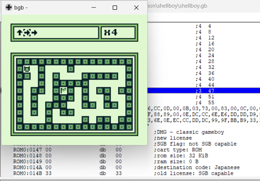
Task: Select the highlighted blue line with value 47
Action: coord(204,91)
